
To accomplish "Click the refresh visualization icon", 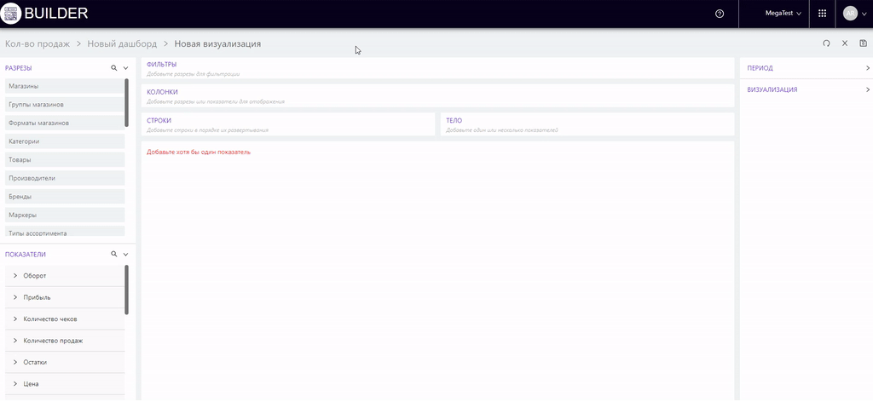I will (x=826, y=43).
